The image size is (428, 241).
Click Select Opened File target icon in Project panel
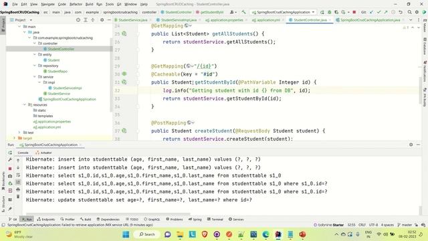[78, 20]
